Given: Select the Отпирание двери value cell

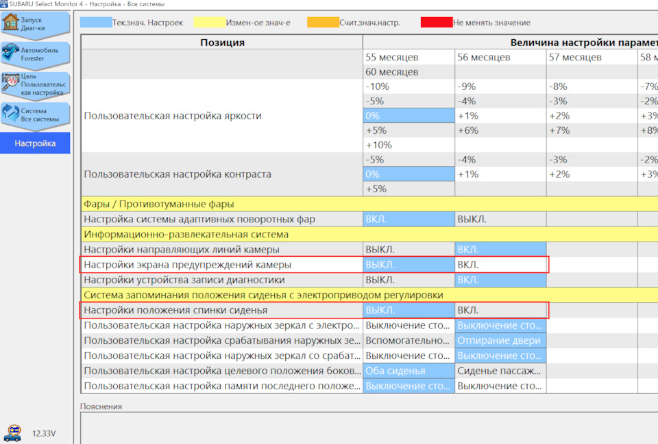Looking at the screenshot, I should pyautogui.click(x=500, y=340).
